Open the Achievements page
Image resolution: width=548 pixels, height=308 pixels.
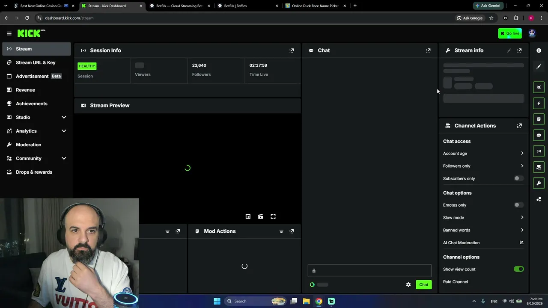coord(36,104)
